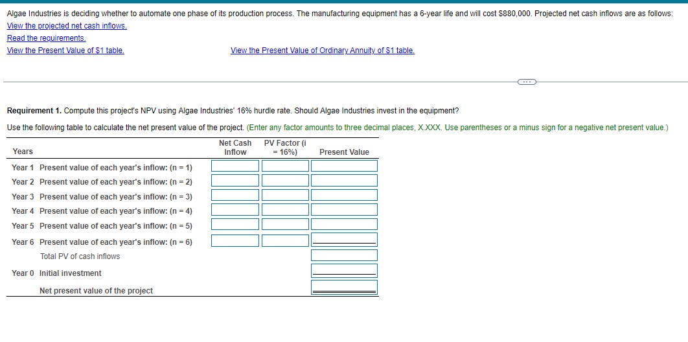Expand the ellipsis divider handle
This screenshot has height=342, width=688.
click(527, 82)
